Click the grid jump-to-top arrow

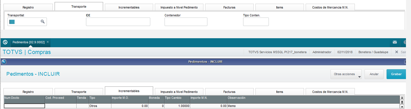click(x=402, y=97)
